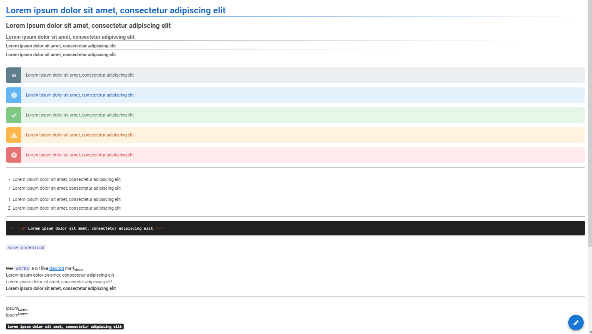Click the orange warning triangle icon
This screenshot has width=592, height=334.
(x=13, y=135)
